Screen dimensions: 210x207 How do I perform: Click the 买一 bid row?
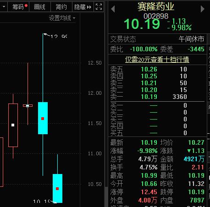coord(157,105)
